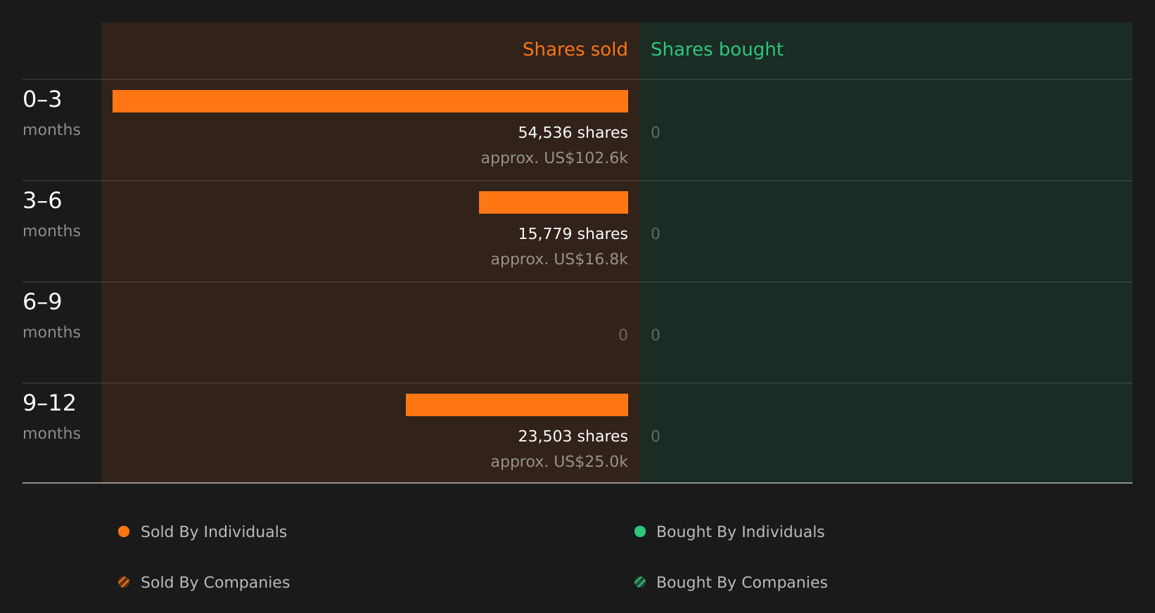
Task: Select the Sold By Individuals legend label
Action: (214, 532)
